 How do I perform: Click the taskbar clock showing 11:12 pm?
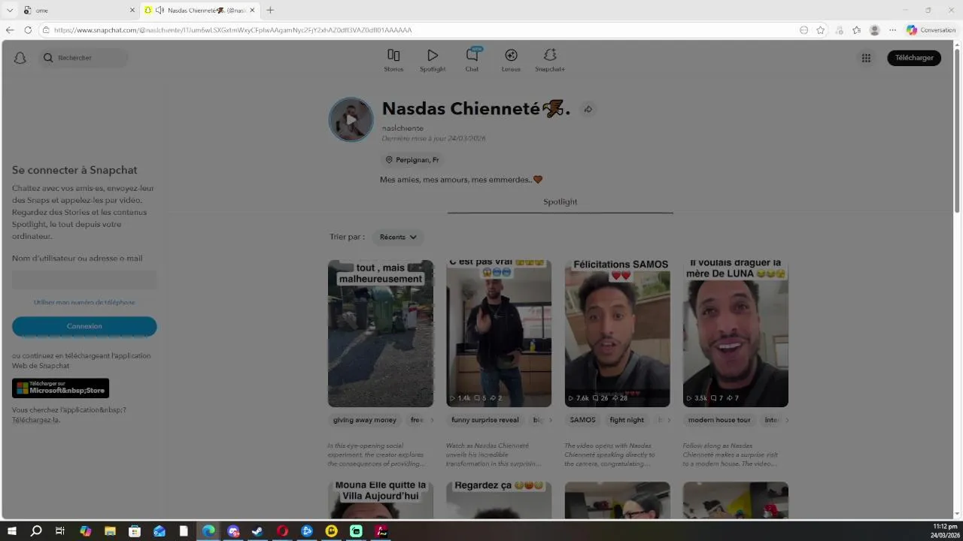pyautogui.click(x=944, y=531)
